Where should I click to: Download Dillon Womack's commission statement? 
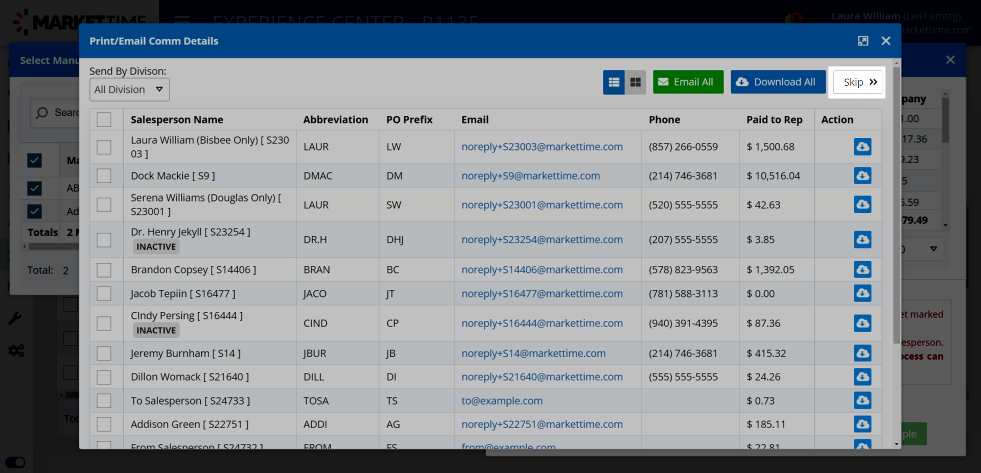pos(862,377)
